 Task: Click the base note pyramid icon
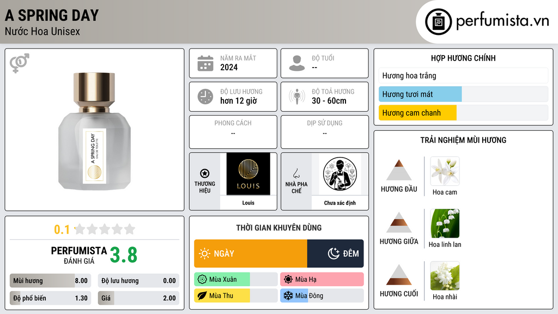click(x=399, y=275)
